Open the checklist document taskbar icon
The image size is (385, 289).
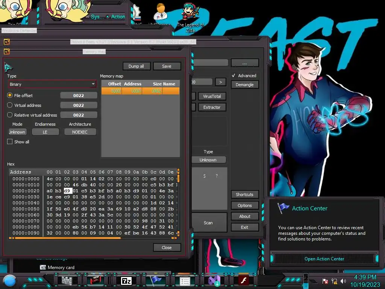click(185, 281)
